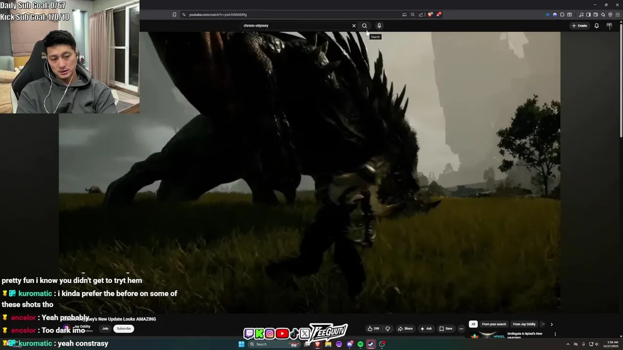Open Discord from the taskbar
623x350 pixels.
(x=349, y=344)
